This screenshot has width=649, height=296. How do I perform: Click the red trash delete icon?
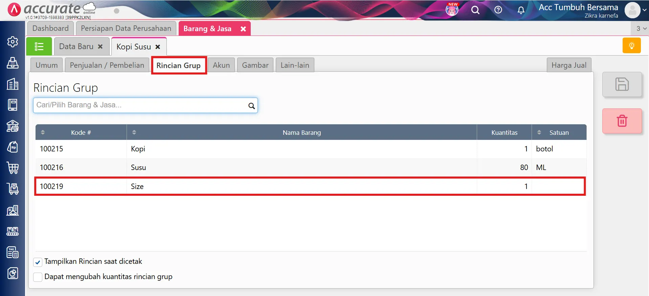[622, 121]
